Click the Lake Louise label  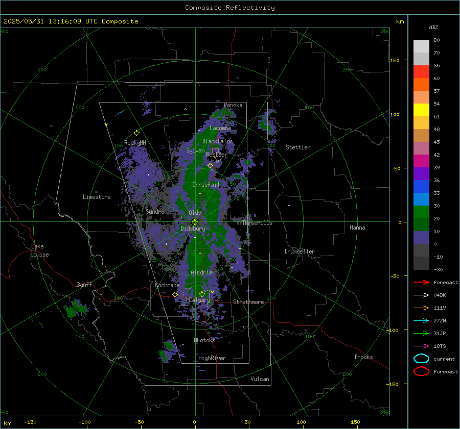[x=39, y=250]
